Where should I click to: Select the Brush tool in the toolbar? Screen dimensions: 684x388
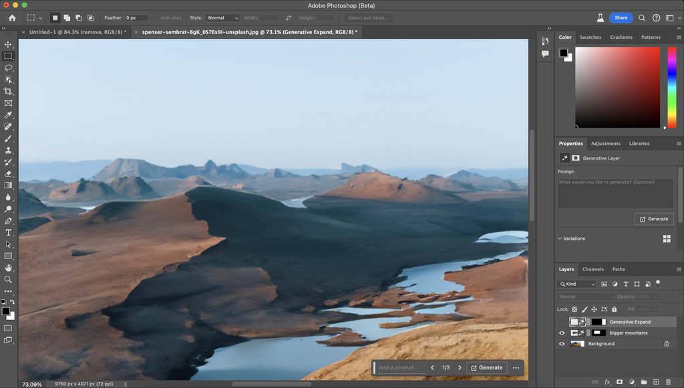(9, 138)
